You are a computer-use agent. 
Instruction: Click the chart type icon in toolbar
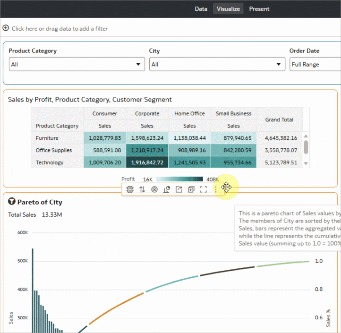167,189
